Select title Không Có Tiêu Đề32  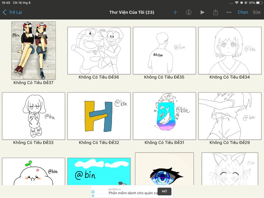[99, 143]
